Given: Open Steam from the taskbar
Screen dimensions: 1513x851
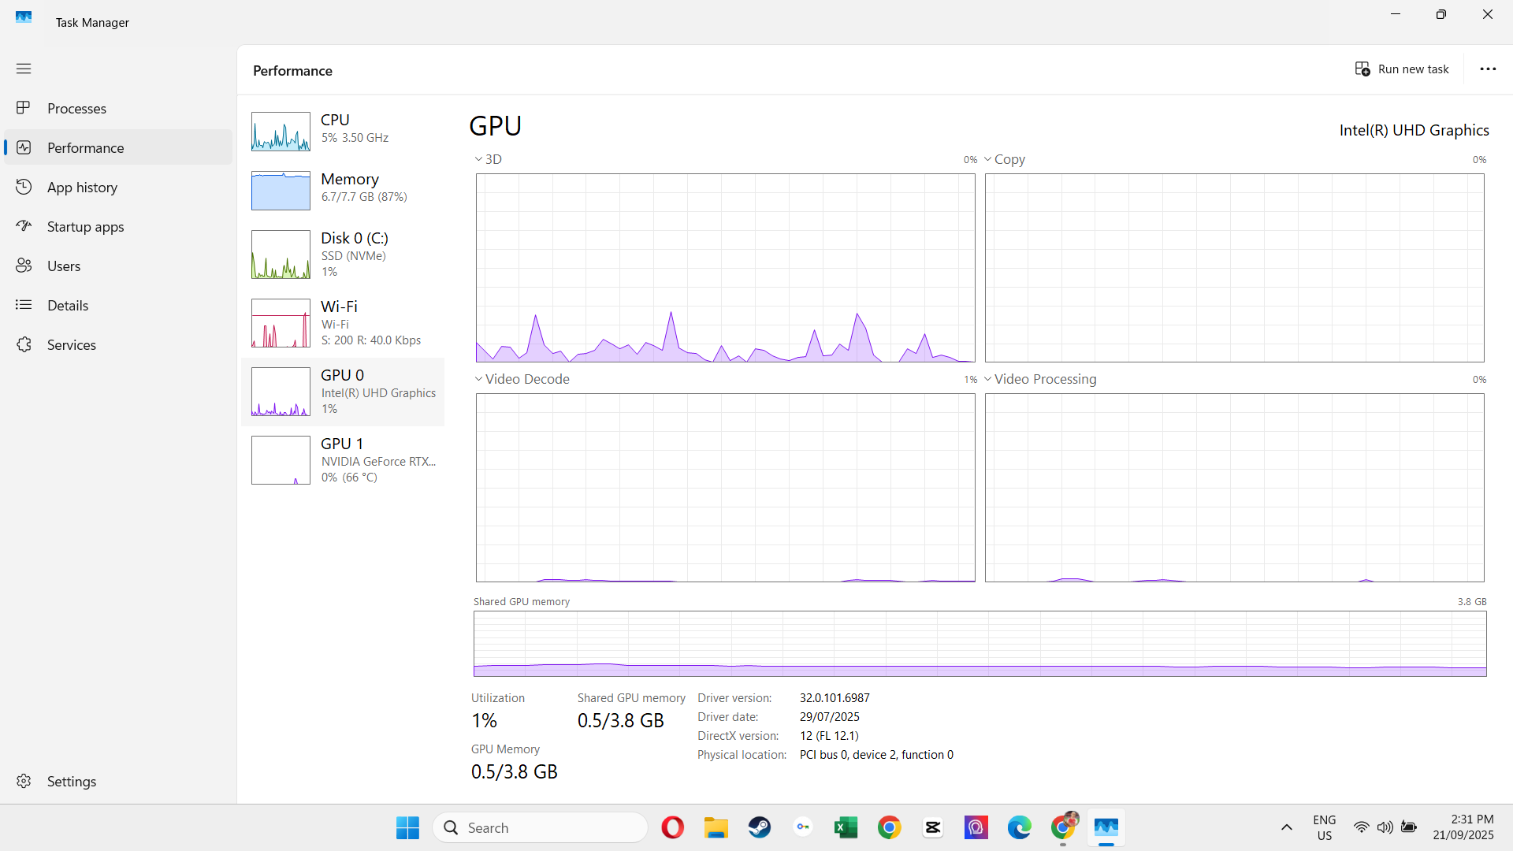Looking at the screenshot, I should (x=760, y=827).
